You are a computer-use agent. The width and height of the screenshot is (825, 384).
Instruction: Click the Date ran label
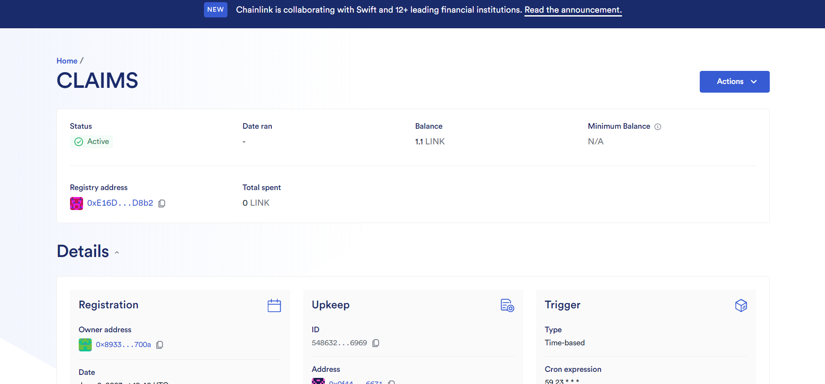(x=257, y=126)
